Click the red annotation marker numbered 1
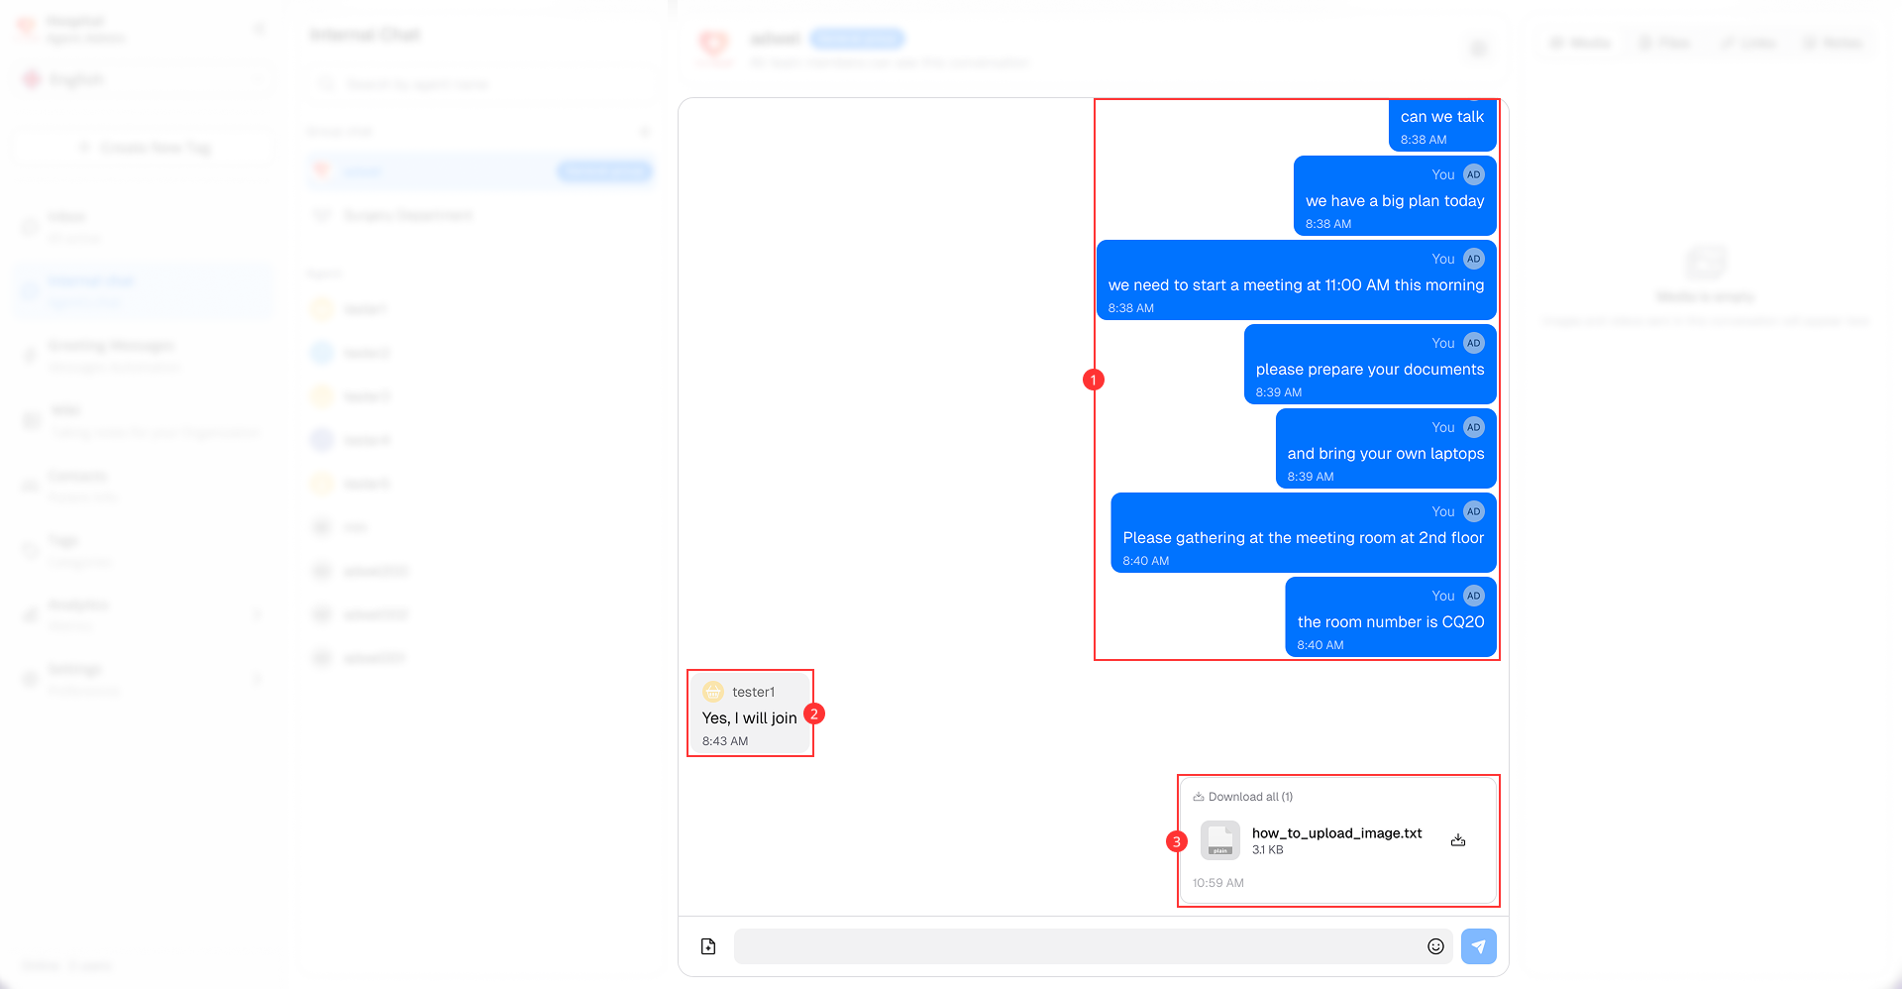The height and width of the screenshot is (989, 1902). 1094,380
